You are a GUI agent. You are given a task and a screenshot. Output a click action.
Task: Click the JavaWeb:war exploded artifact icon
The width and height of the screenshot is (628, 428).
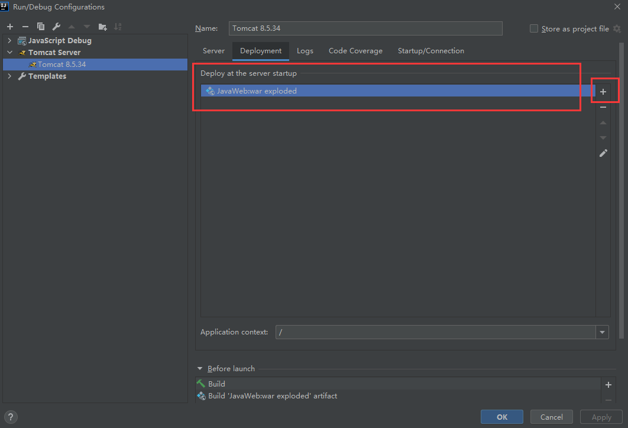(x=211, y=91)
